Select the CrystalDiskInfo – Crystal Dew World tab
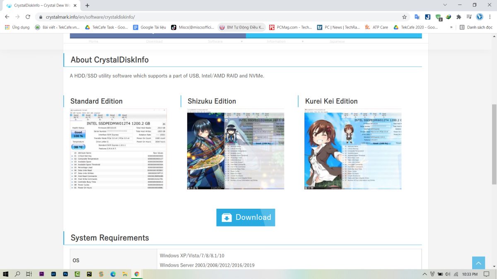The width and height of the screenshot is (497, 279). coord(41,5)
